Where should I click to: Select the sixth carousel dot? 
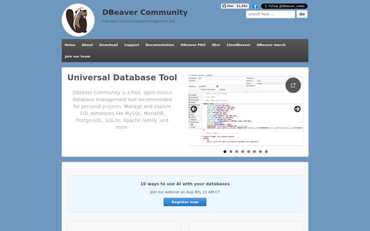coord(254,151)
